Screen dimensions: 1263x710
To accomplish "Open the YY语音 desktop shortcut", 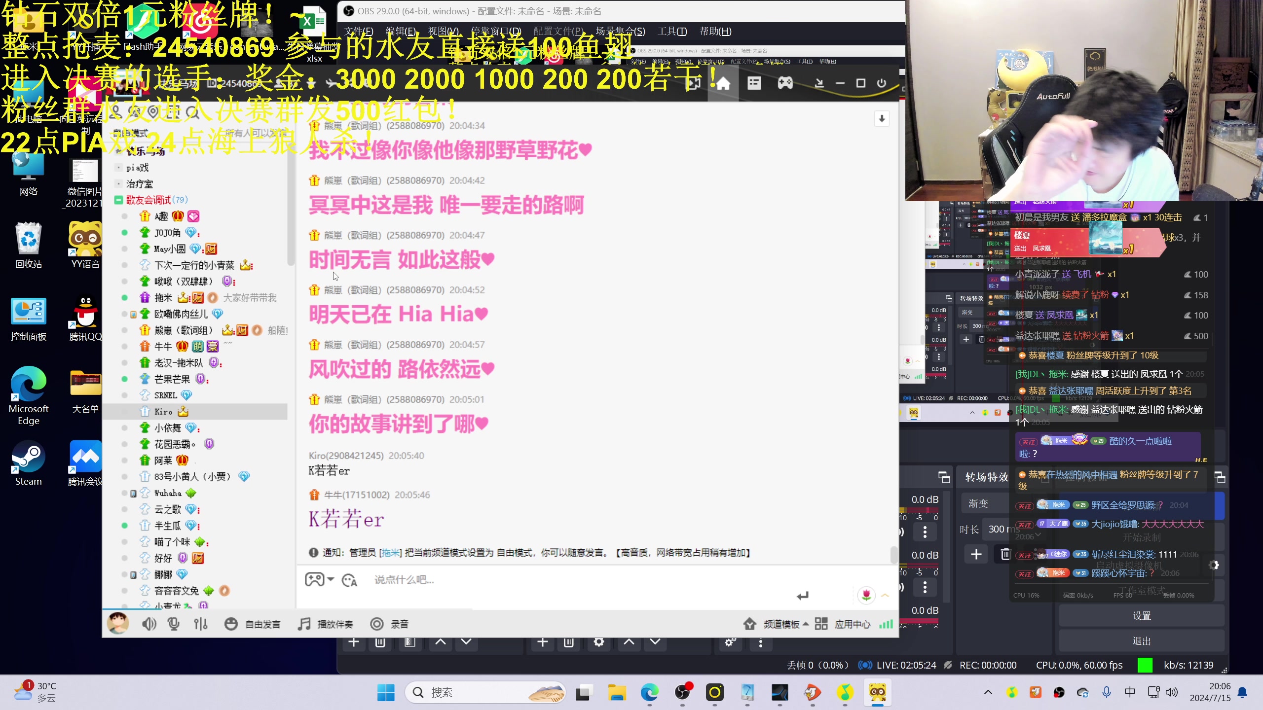I will [x=85, y=245].
